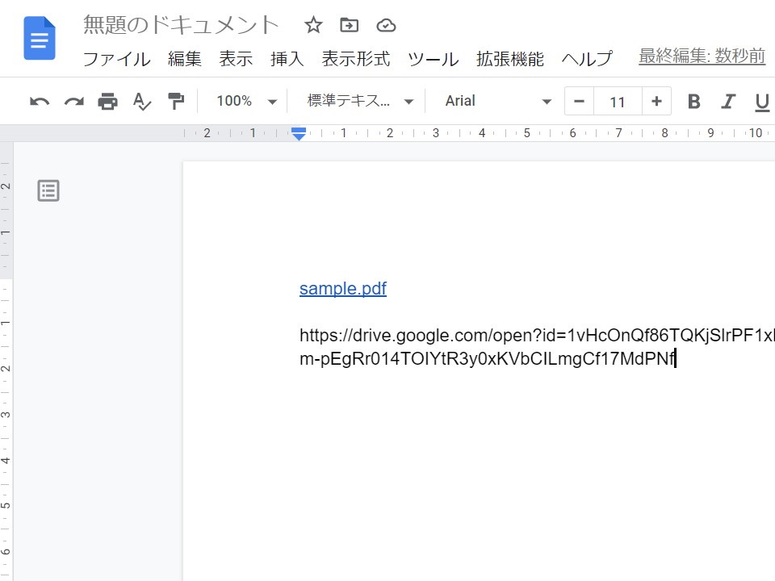Open the 拡張機能 menu
775x581 pixels.
tap(509, 58)
